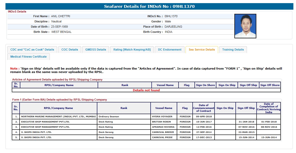Open the Training Details tab

233,50
